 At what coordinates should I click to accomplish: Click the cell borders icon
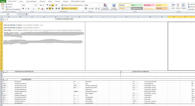click(33, 9)
